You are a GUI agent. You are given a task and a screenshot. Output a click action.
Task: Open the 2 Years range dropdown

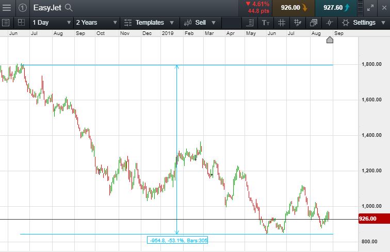point(96,23)
